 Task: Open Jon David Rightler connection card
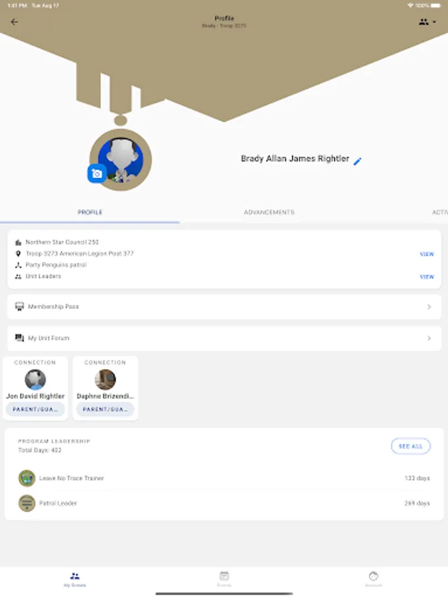(35, 388)
